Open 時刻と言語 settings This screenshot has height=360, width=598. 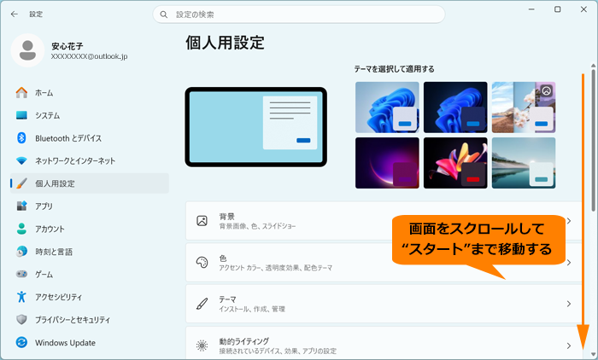[89, 252]
